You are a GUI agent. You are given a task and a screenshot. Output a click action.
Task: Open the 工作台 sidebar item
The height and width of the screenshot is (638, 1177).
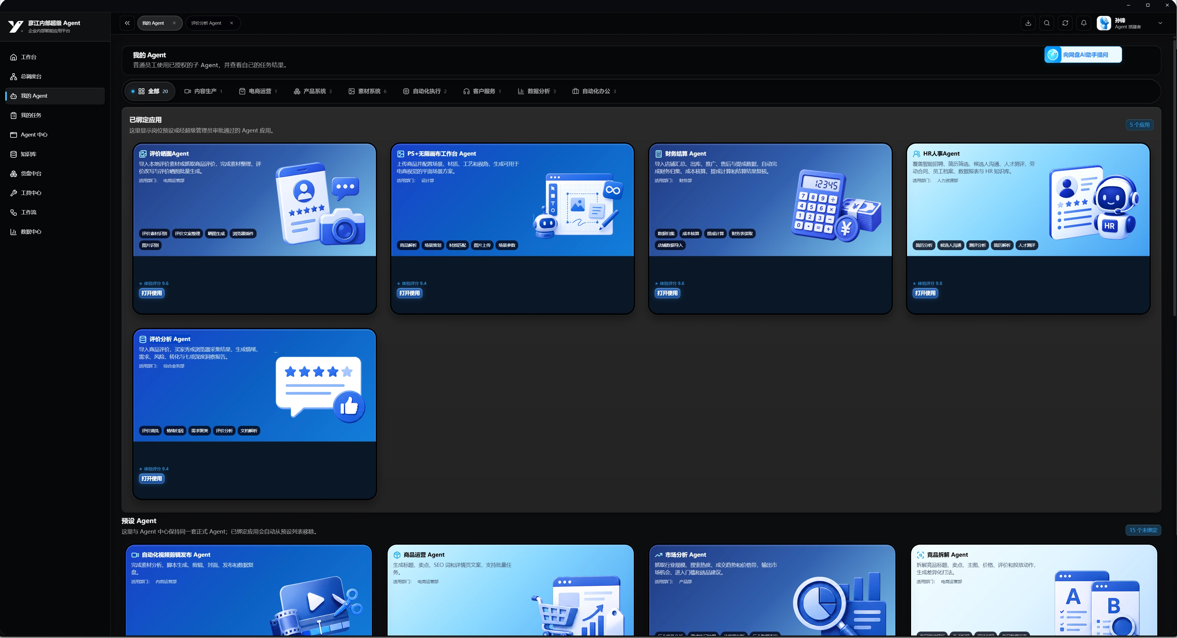55,57
